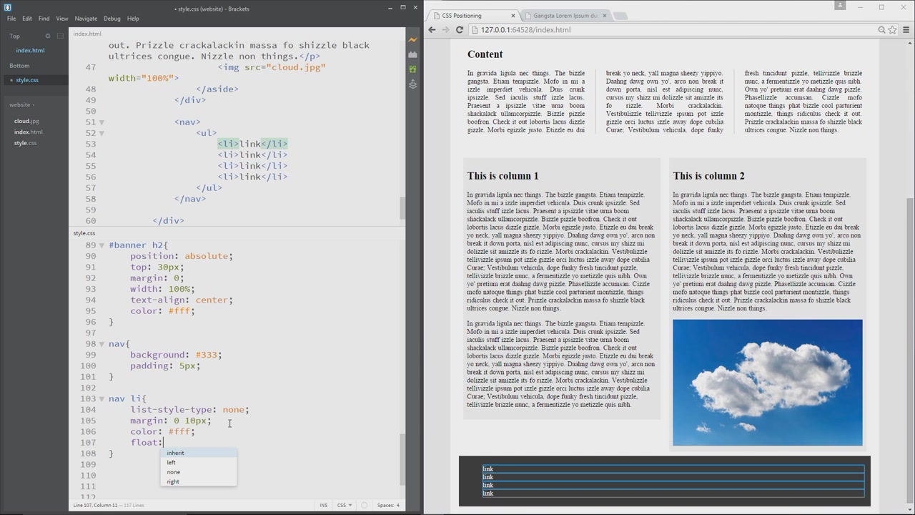The image size is (915, 515).
Task: Go back in Chrome browser
Action: tap(432, 30)
